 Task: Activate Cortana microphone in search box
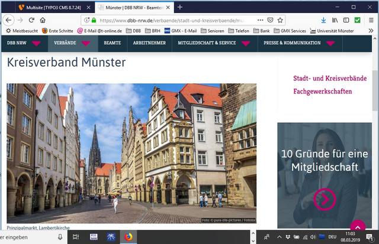click(x=60, y=238)
